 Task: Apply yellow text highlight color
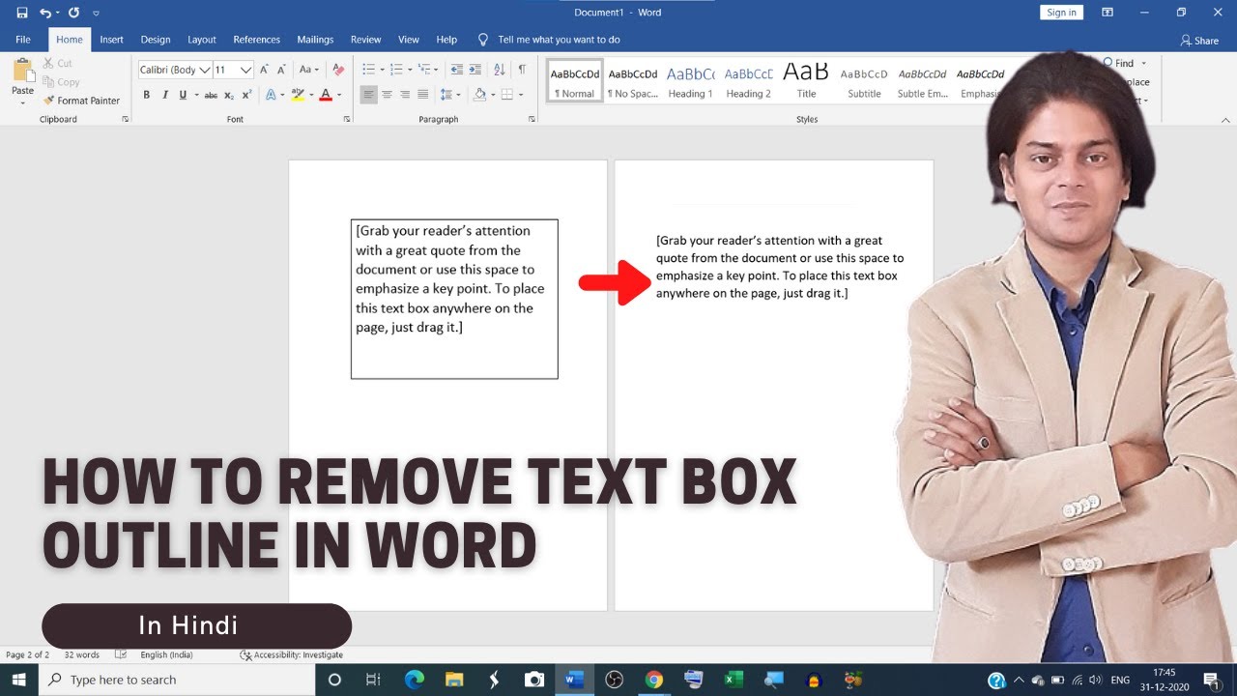coord(298,95)
